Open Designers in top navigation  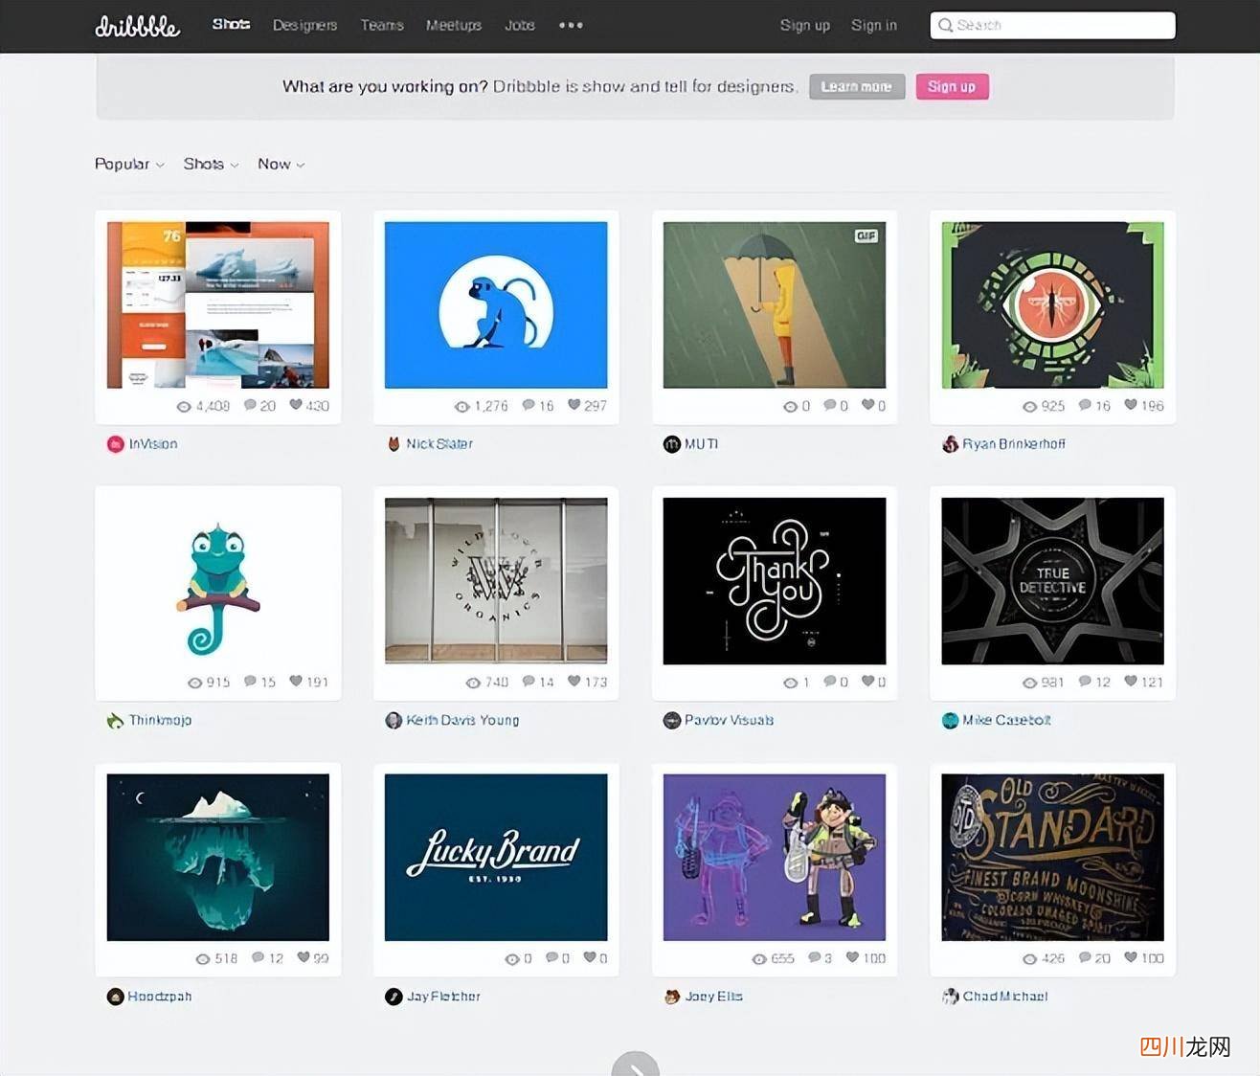pyautogui.click(x=304, y=25)
